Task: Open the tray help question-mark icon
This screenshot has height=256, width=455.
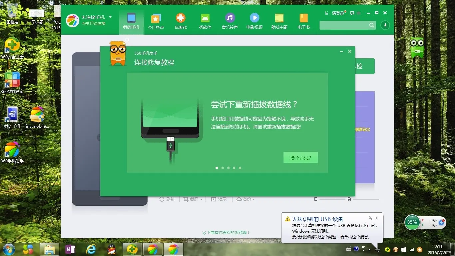Action: [x=356, y=249]
